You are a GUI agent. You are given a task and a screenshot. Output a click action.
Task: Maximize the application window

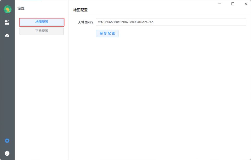click(233, 4)
